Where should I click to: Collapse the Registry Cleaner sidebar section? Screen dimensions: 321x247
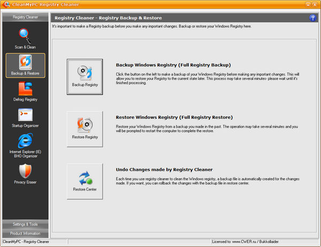click(x=25, y=18)
